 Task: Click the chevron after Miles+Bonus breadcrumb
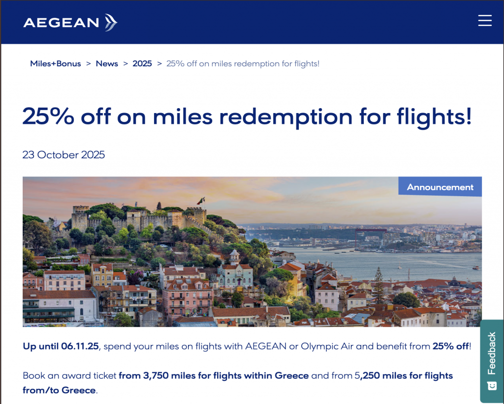(x=89, y=63)
